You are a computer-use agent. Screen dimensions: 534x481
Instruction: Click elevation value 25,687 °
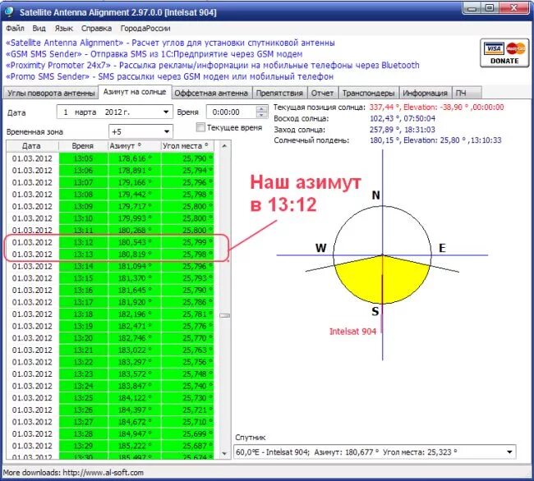(187, 446)
